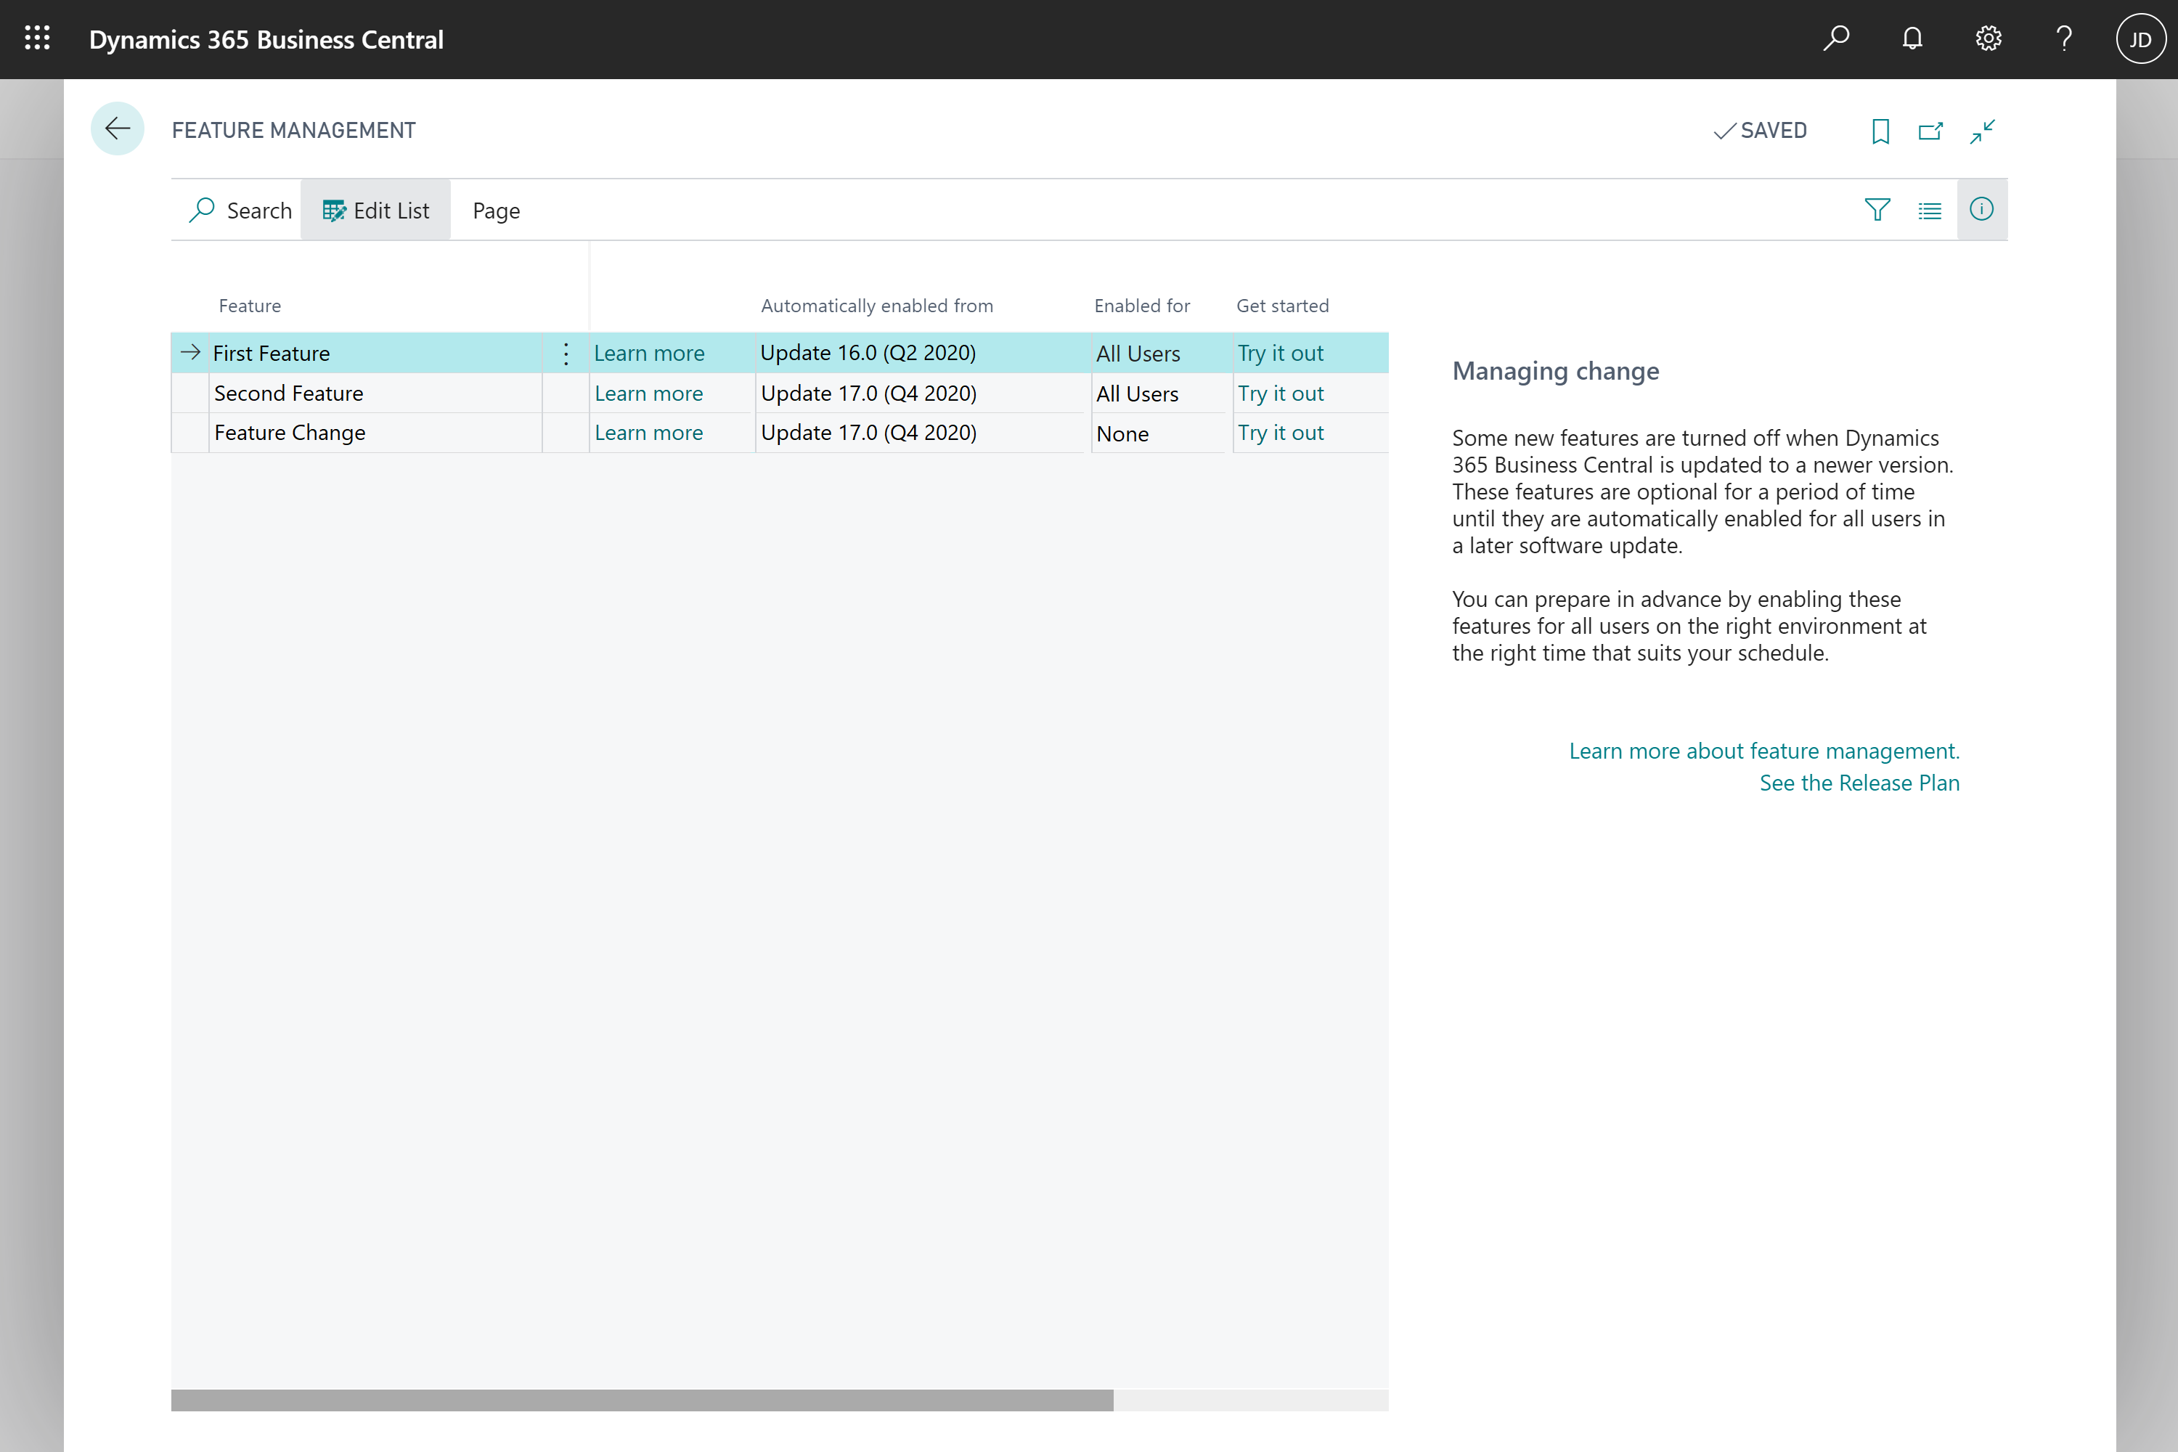Click Try it out for Feature Change
The image size is (2178, 1452).
(1282, 431)
